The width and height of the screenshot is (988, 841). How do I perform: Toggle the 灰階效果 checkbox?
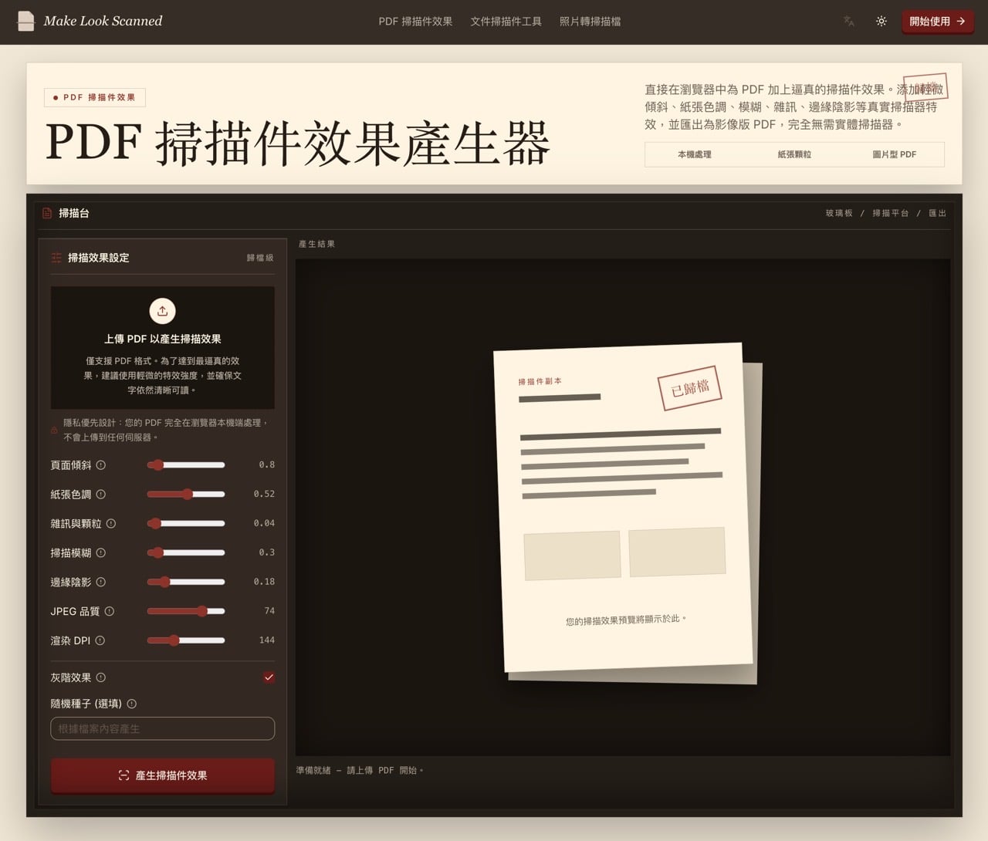tap(269, 677)
